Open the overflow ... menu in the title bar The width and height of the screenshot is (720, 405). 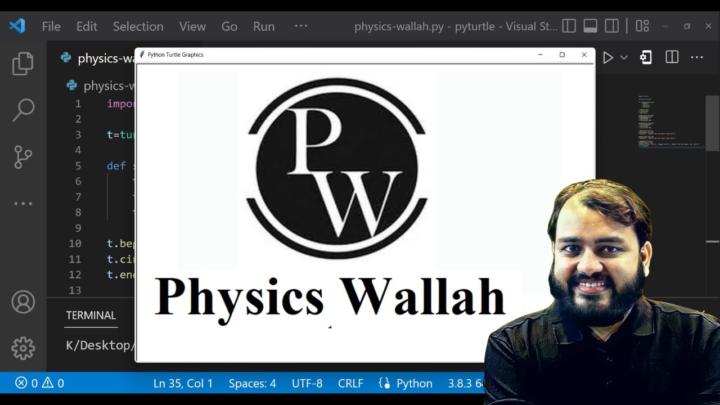300,26
